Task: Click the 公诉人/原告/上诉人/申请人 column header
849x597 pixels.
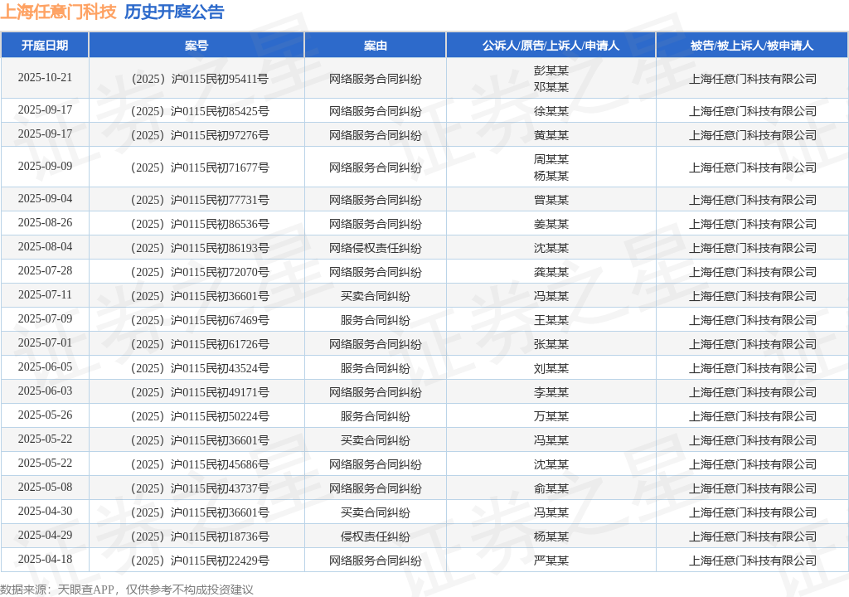Action: [551, 46]
